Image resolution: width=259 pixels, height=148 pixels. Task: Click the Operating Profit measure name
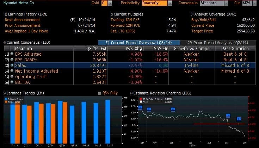click(x=32, y=77)
